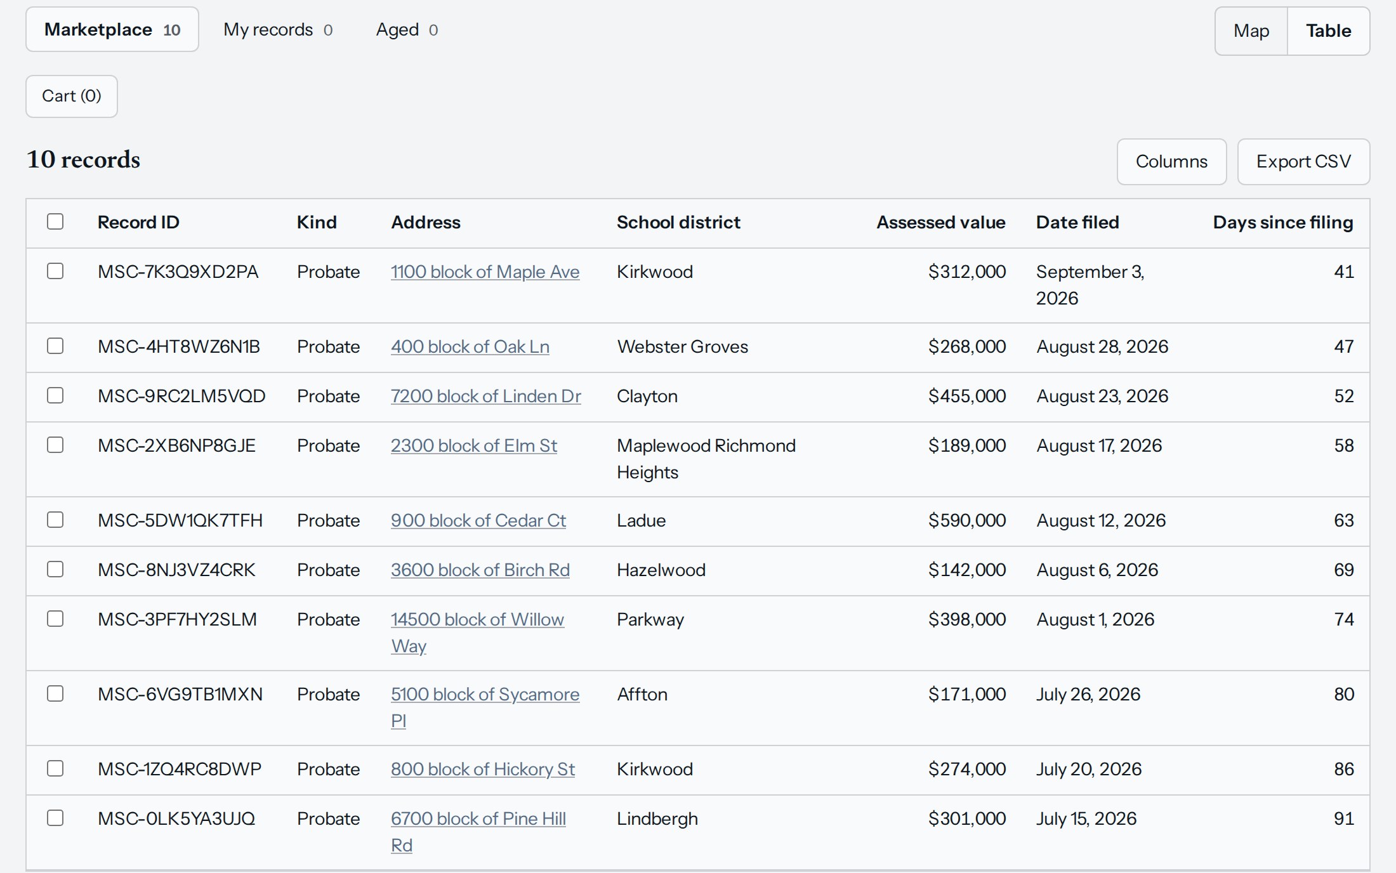Select the Table view
The image size is (1396, 873).
click(x=1328, y=31)
